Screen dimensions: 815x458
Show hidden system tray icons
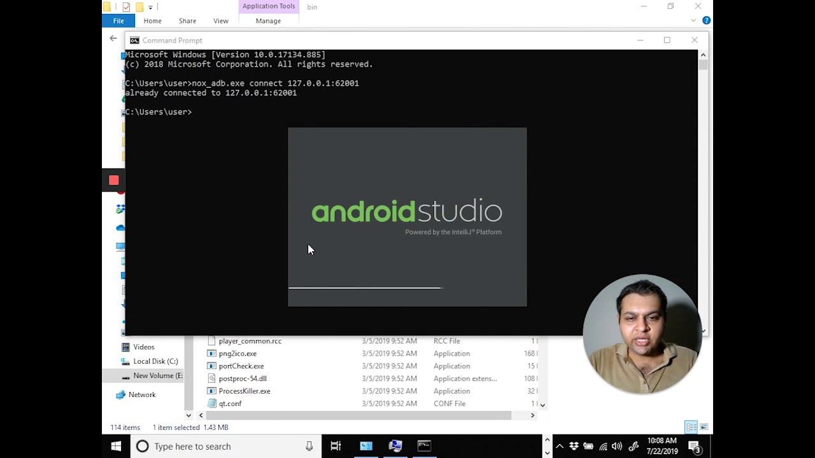(x=560, y=447)
